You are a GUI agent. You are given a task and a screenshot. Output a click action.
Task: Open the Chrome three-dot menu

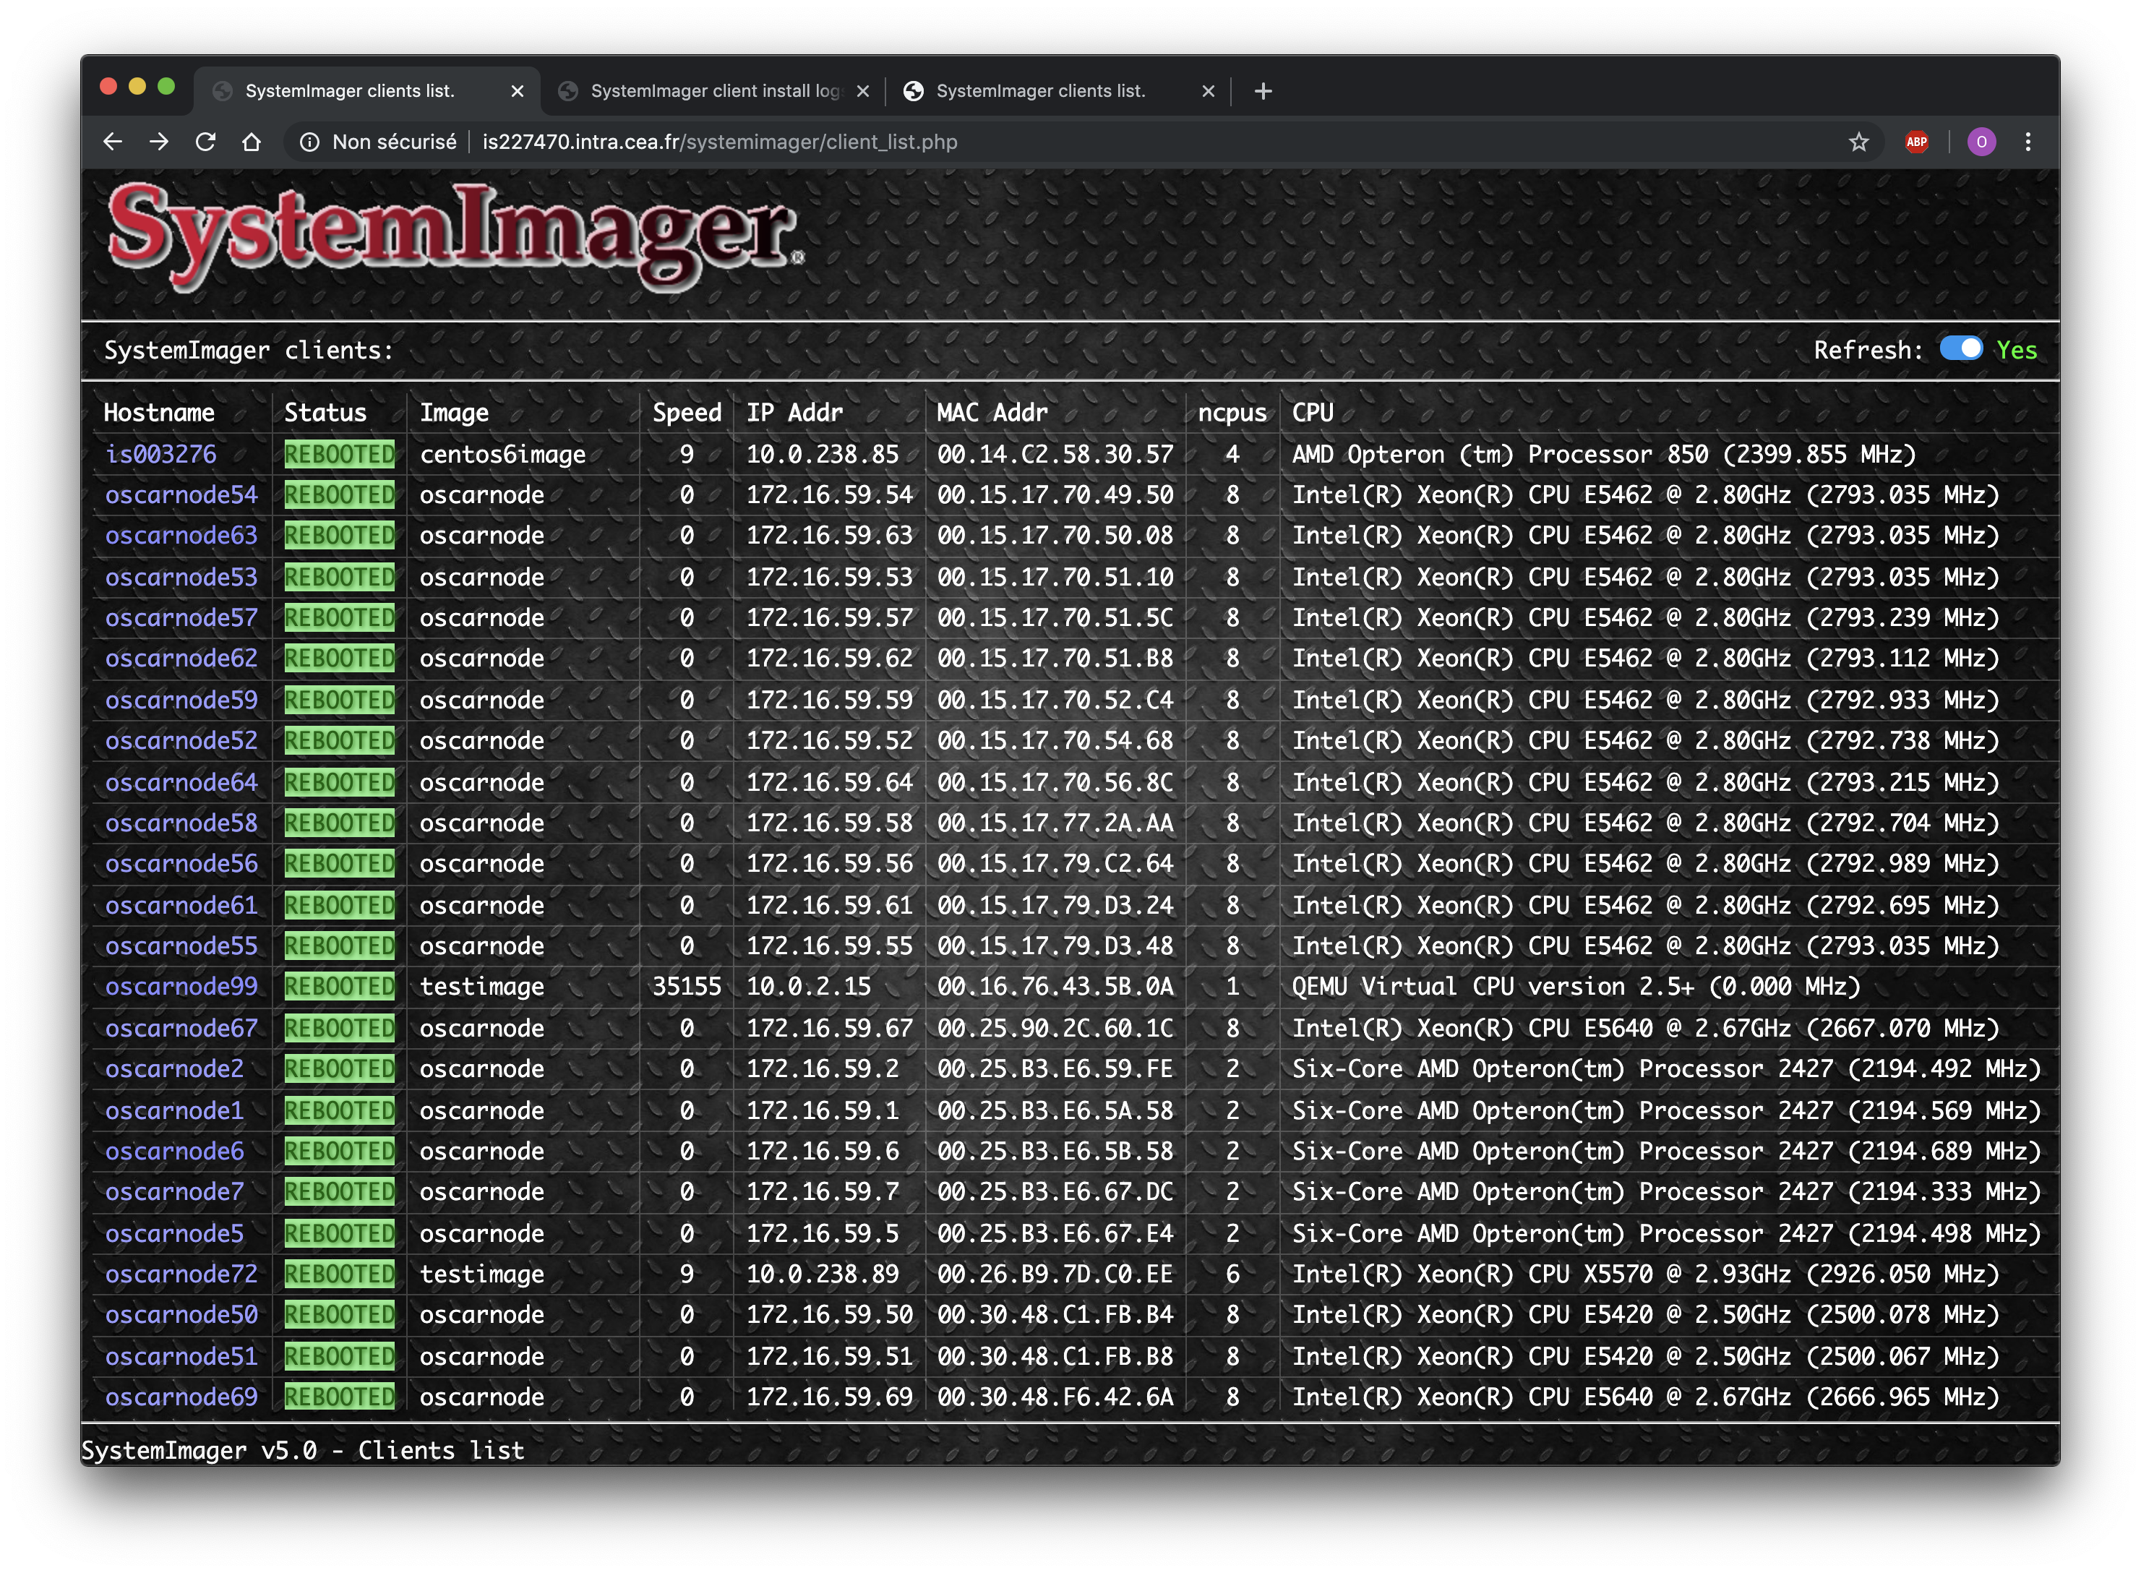tap(2028, 142)
